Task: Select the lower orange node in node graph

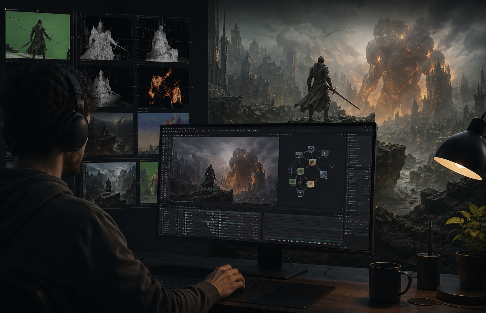Action: [311, 184]
